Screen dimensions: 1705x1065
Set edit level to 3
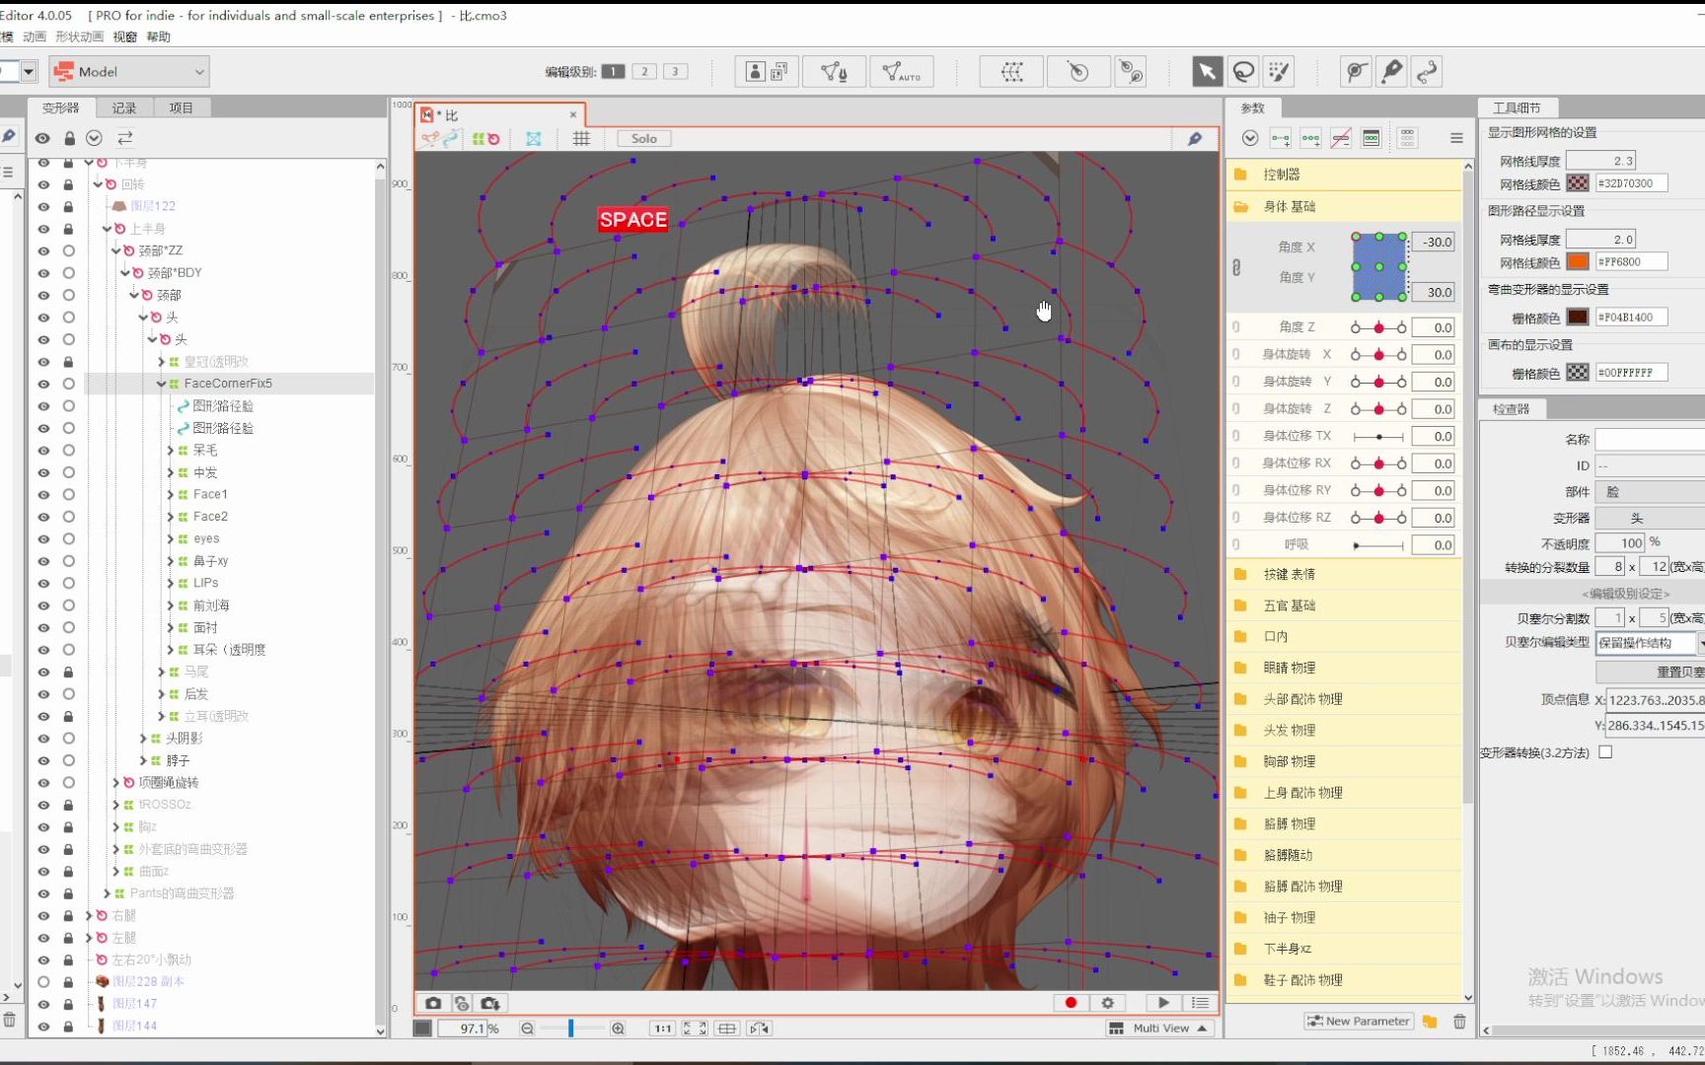(676, 71)
